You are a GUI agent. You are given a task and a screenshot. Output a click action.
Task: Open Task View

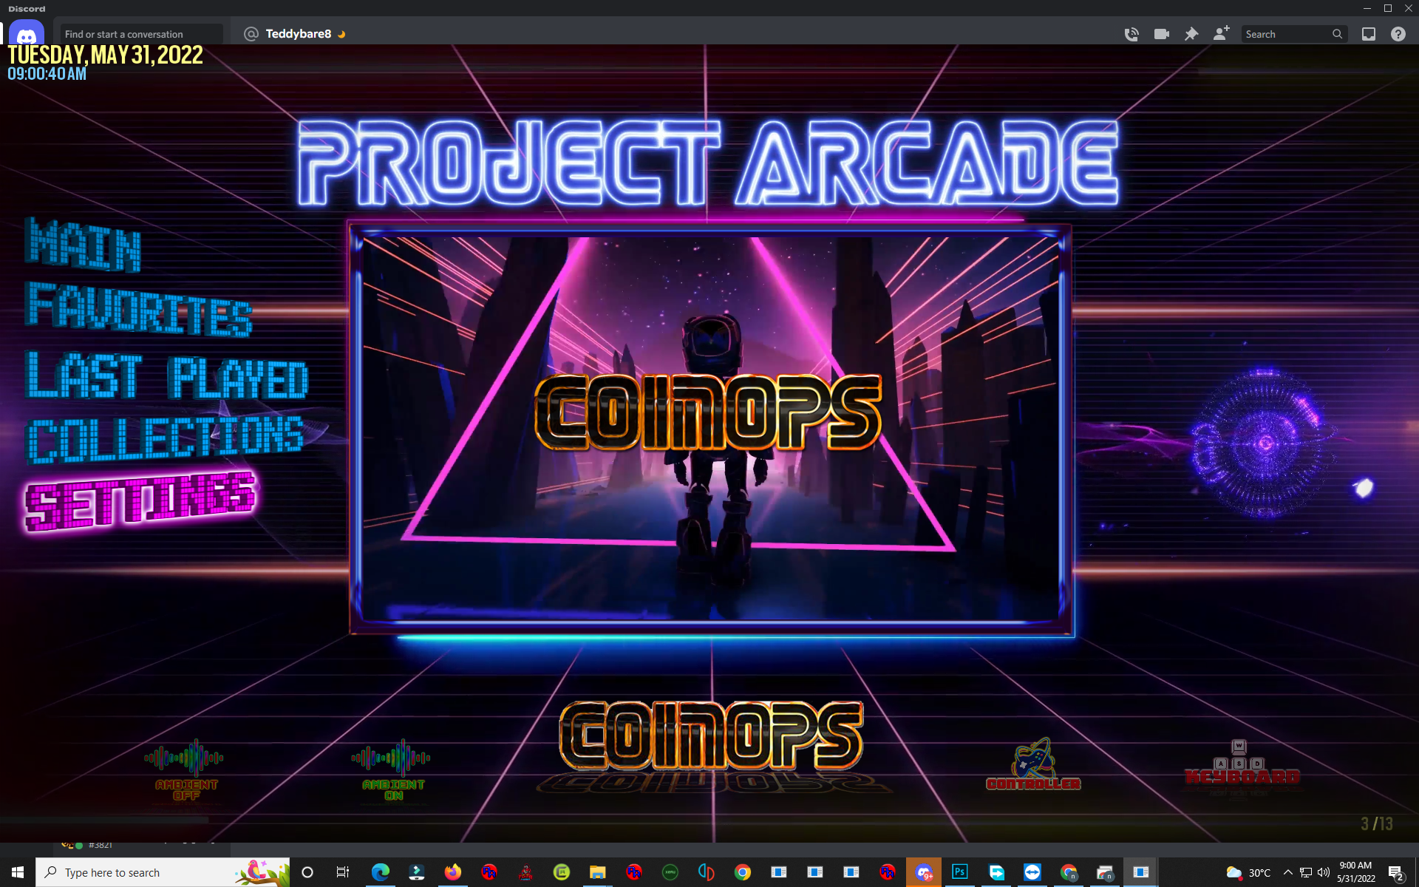[x=343, y=872]
